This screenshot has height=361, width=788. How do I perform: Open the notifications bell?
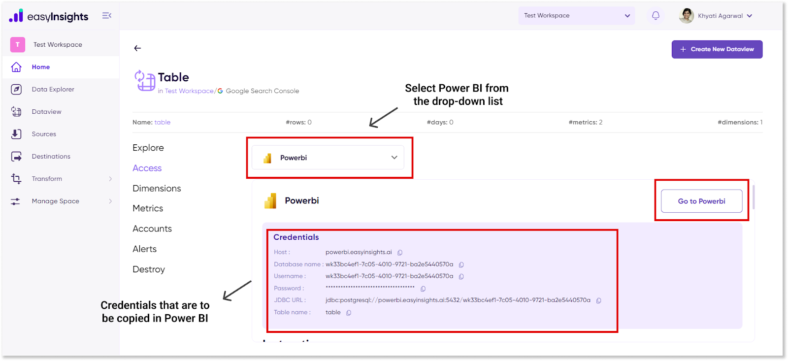click(656, 16)
